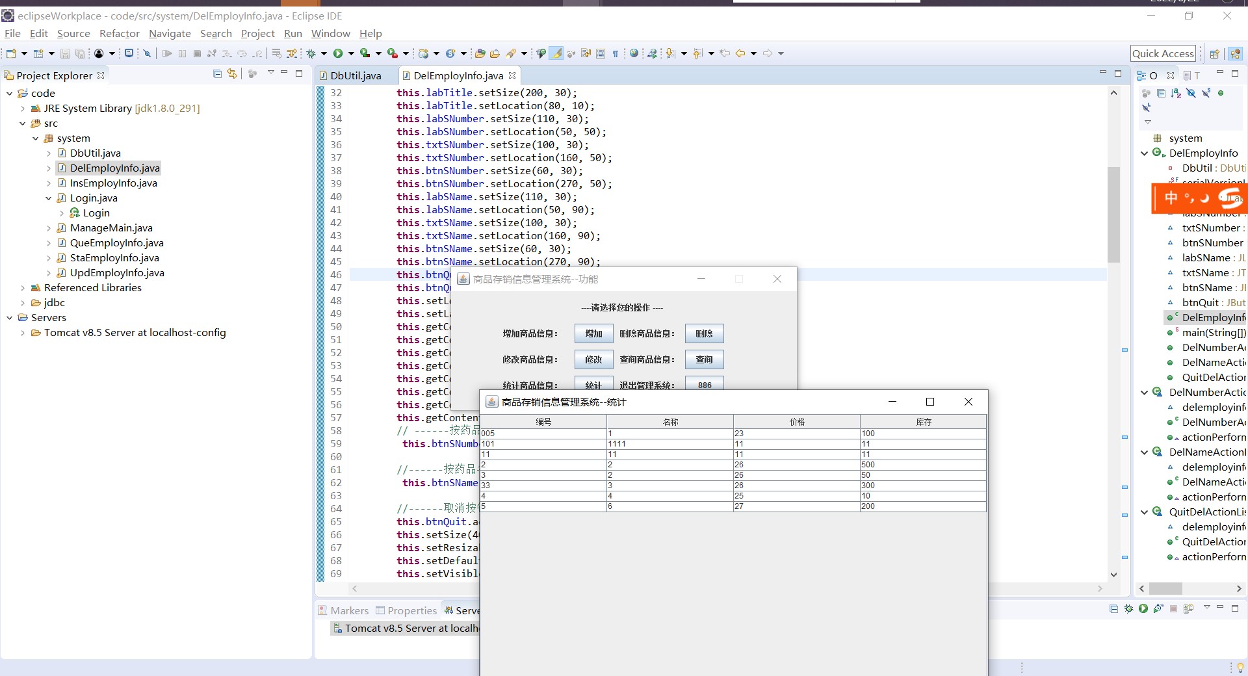Click the green Run button in toolbar

(x=338, y=53)
